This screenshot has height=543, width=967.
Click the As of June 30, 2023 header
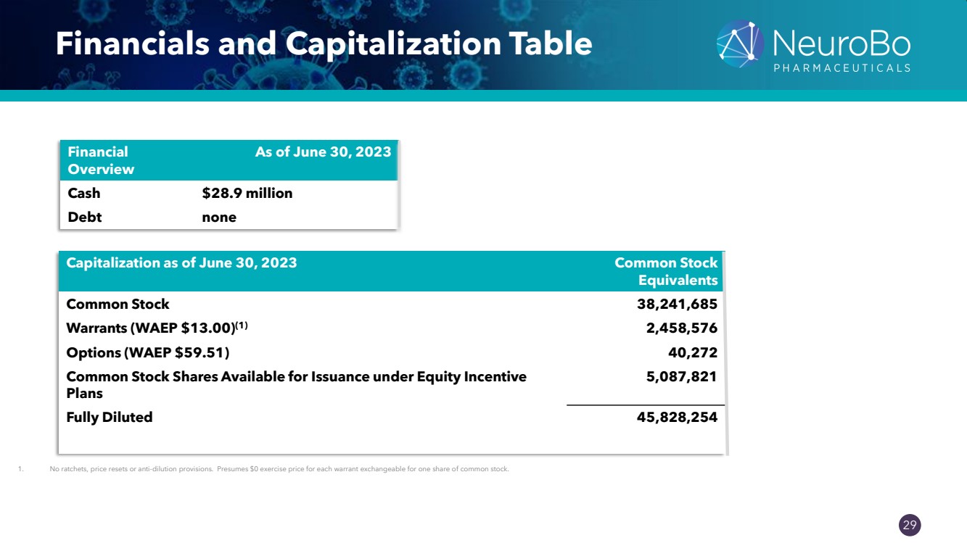pyautogui.click(x=323, y=152)
